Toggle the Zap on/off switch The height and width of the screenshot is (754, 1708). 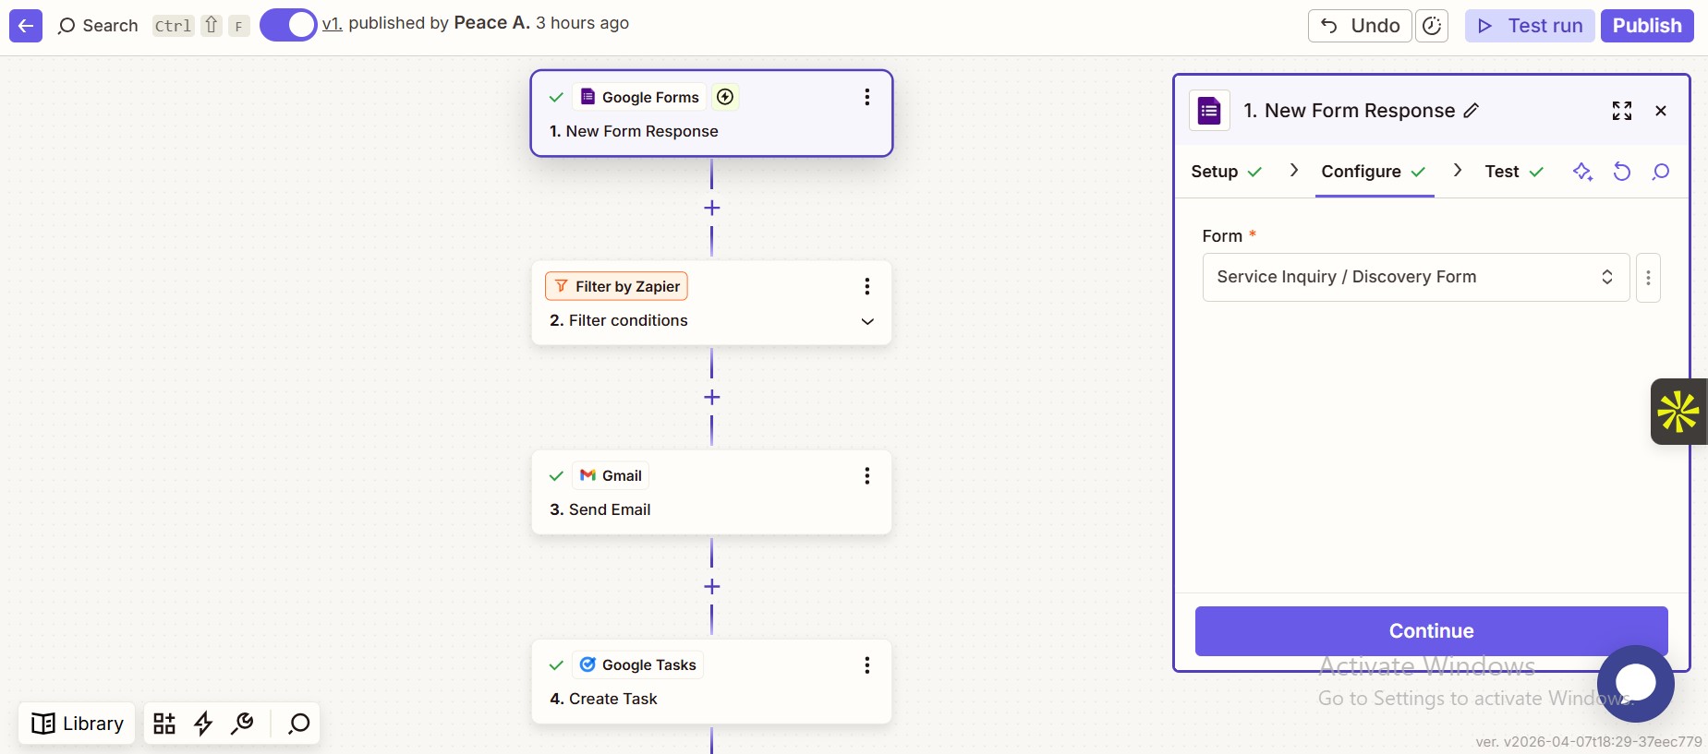click(288, 25)
